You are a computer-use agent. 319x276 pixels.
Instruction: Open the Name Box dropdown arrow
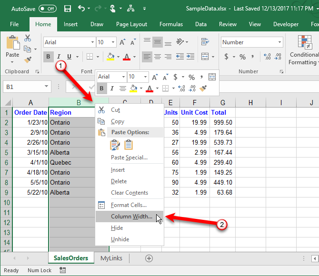click(47, 87)
